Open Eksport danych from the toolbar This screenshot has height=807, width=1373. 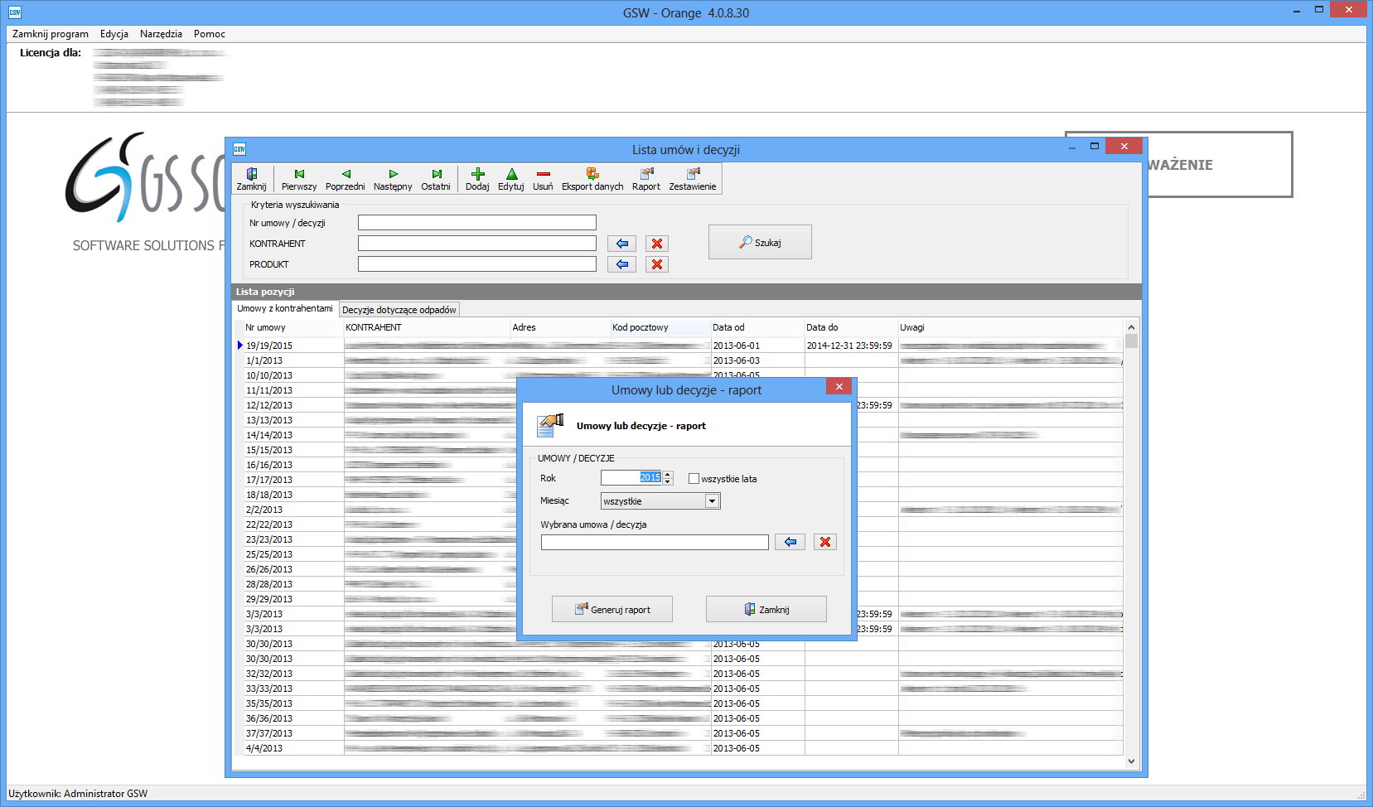[592, 178]
